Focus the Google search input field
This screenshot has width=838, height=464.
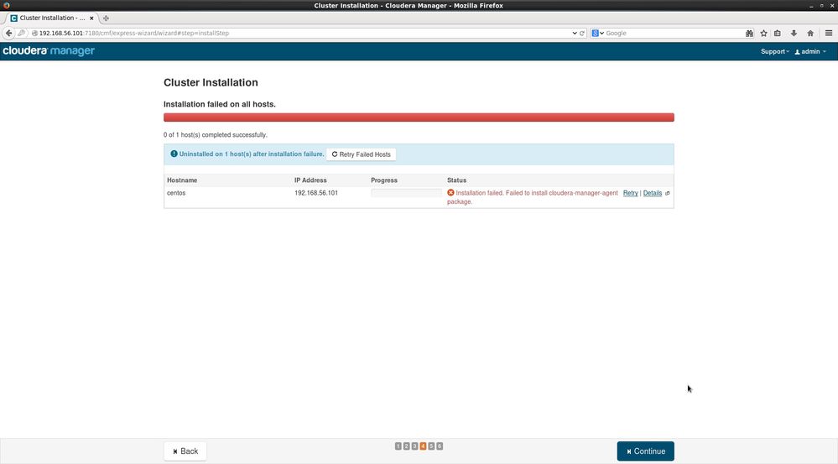[x=674, y=34]
